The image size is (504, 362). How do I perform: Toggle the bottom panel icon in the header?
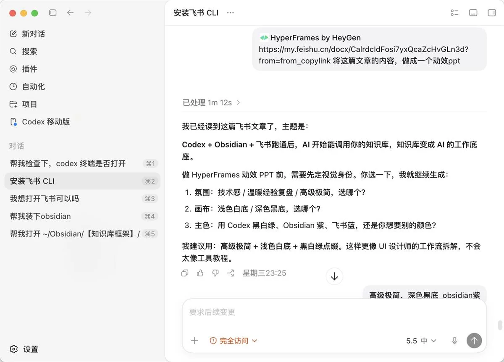coord(473,13)
